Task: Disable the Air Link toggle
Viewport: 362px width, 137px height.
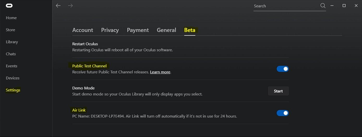Action: [282, 113]
